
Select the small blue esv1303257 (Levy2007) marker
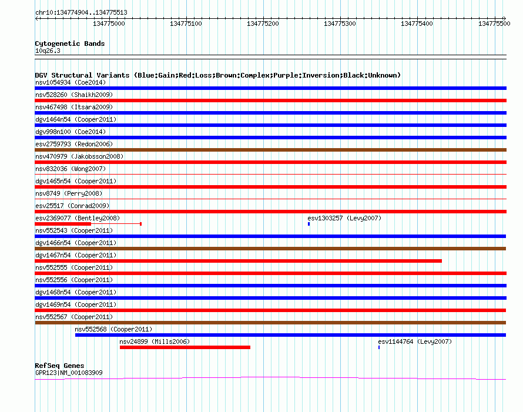[309, 224]
